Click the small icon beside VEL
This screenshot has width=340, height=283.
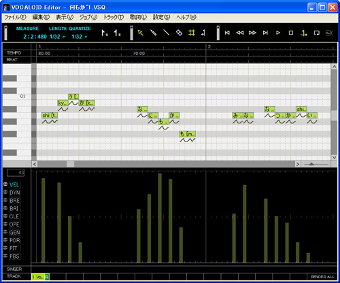tap(5, 184)
